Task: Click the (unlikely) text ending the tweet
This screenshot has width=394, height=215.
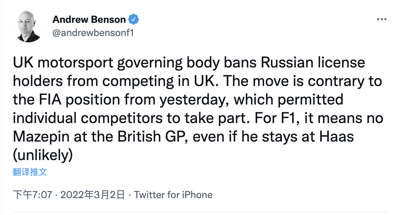Action: (x=42, y=155)
